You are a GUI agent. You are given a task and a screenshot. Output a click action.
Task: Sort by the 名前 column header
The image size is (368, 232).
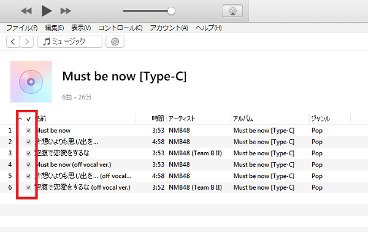point(40,118)
